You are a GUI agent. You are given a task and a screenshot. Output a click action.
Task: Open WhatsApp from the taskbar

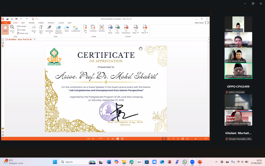[185, 162]
